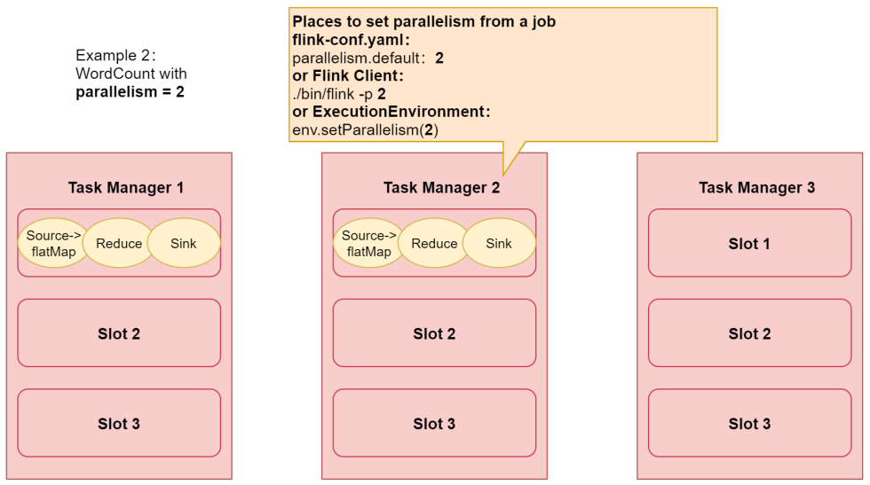This screenshot has width=870, height=485.
Task: Click Slot 1 in Task Manager 3
Action: 749,243
